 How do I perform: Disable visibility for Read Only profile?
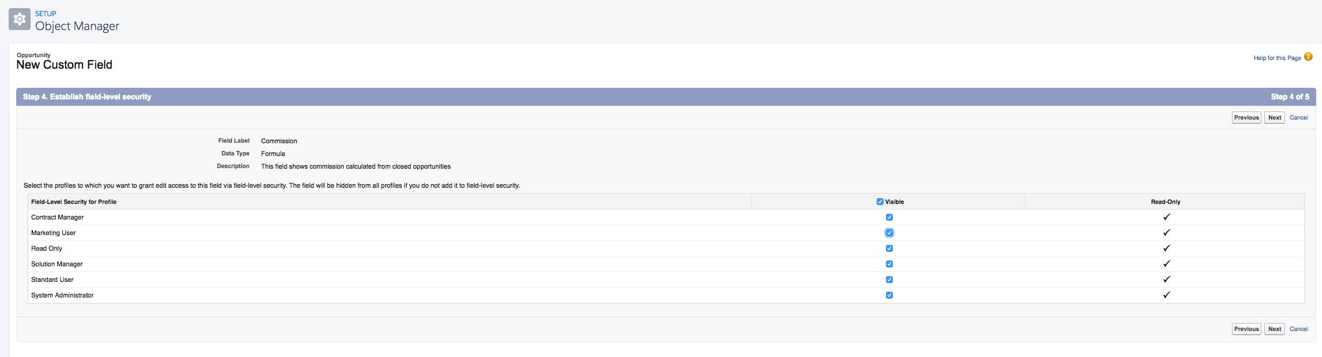(889, 248)
